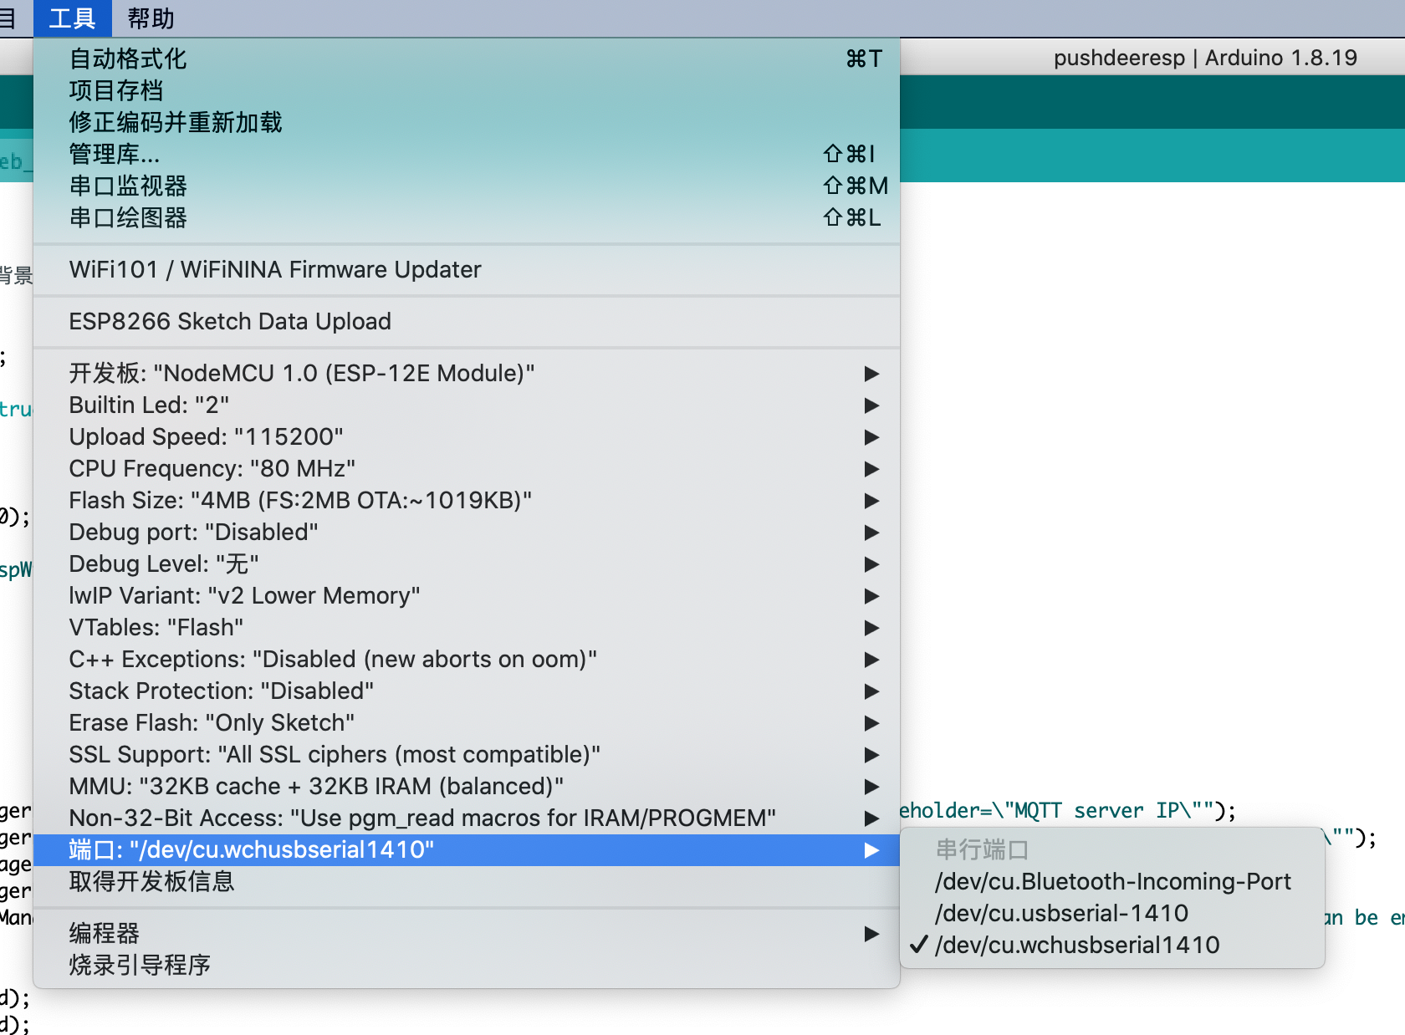Expand CPU Frequency "80 MHz" submenu
Screen dimensions: 1405x1035
pos(467,468)
